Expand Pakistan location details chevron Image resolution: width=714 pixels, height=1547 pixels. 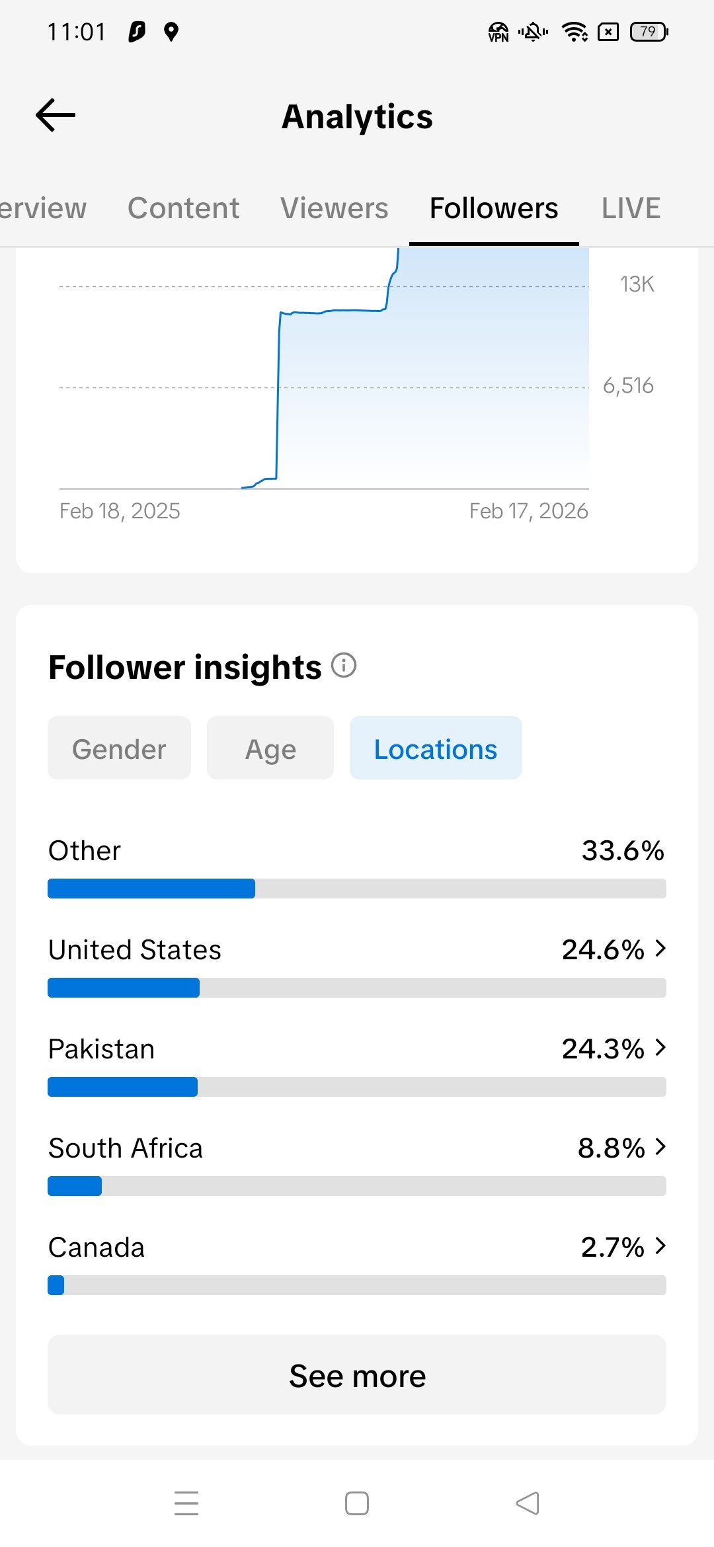[x=660, y=1048]
